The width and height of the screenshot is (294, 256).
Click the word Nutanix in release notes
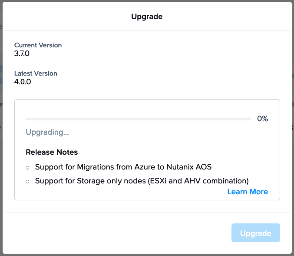[180, 167]
